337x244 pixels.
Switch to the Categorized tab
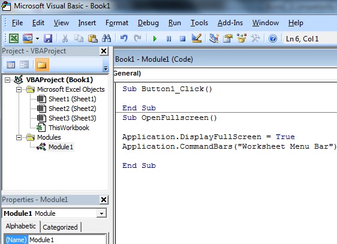pos(60,227)
